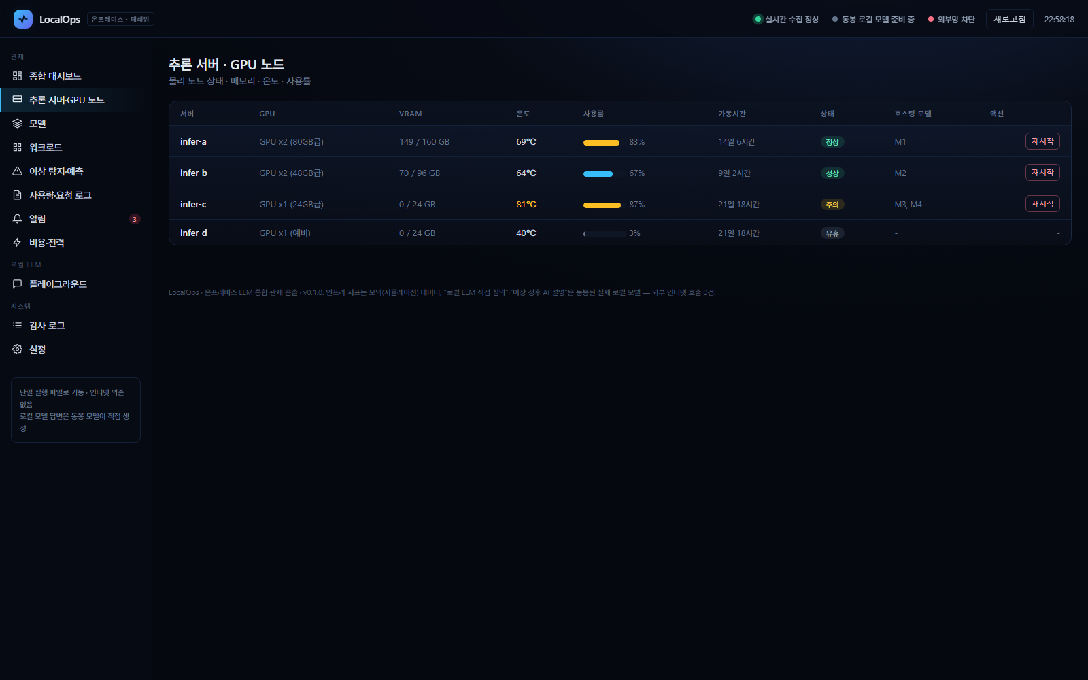Click 재시작 button in infer-c row
This screenshot has height=680, width=1088.
(1042, 204)
